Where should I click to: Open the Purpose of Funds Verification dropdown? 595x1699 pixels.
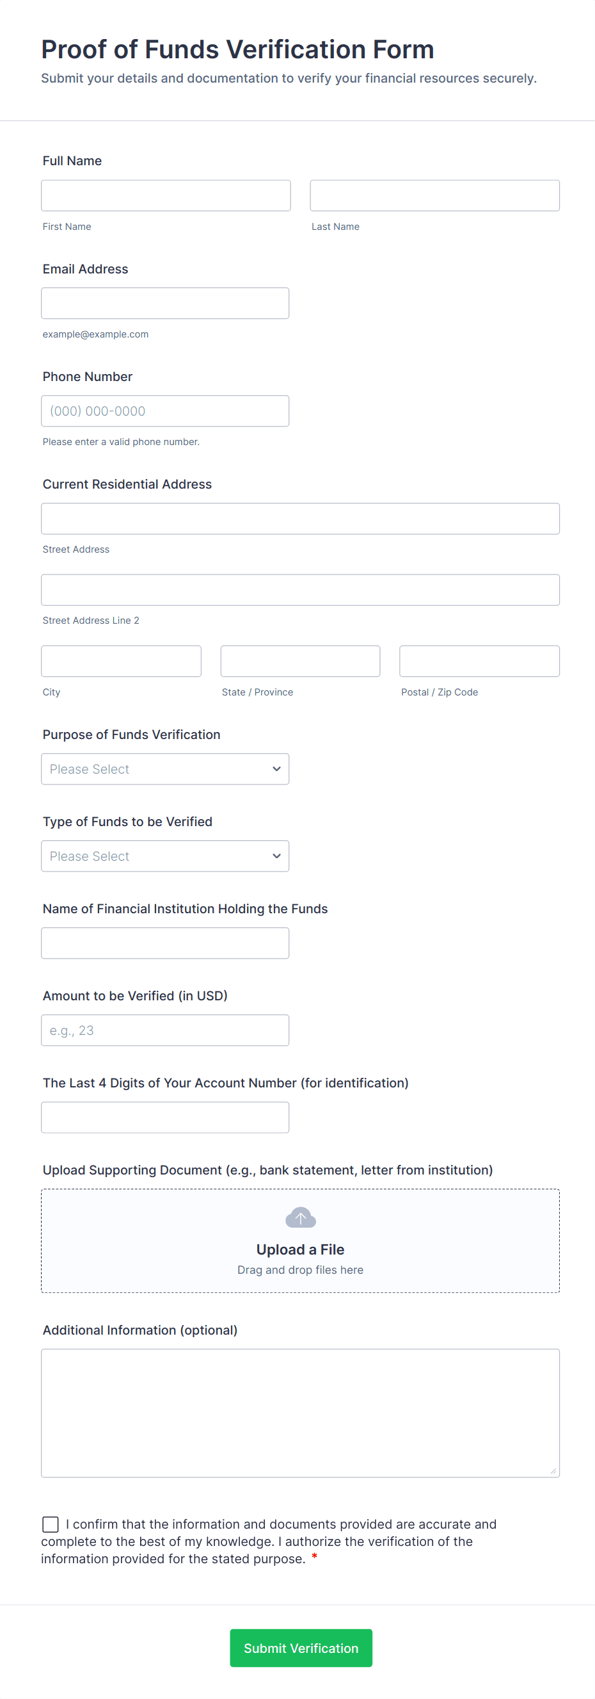[x=164, y=769]
